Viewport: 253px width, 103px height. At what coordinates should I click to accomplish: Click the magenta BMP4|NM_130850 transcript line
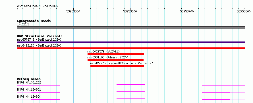131,99
